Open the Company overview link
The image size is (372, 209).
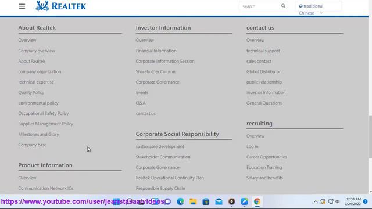(x=37, y=51)
